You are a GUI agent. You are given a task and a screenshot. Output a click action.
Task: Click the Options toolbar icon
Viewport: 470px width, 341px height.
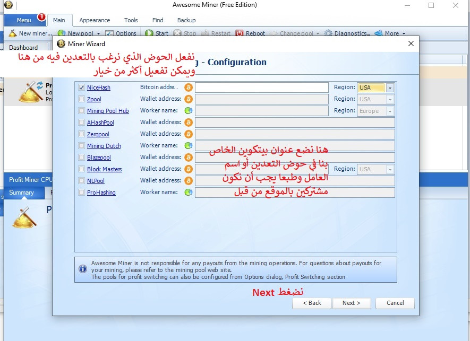(x=109, y=33)
